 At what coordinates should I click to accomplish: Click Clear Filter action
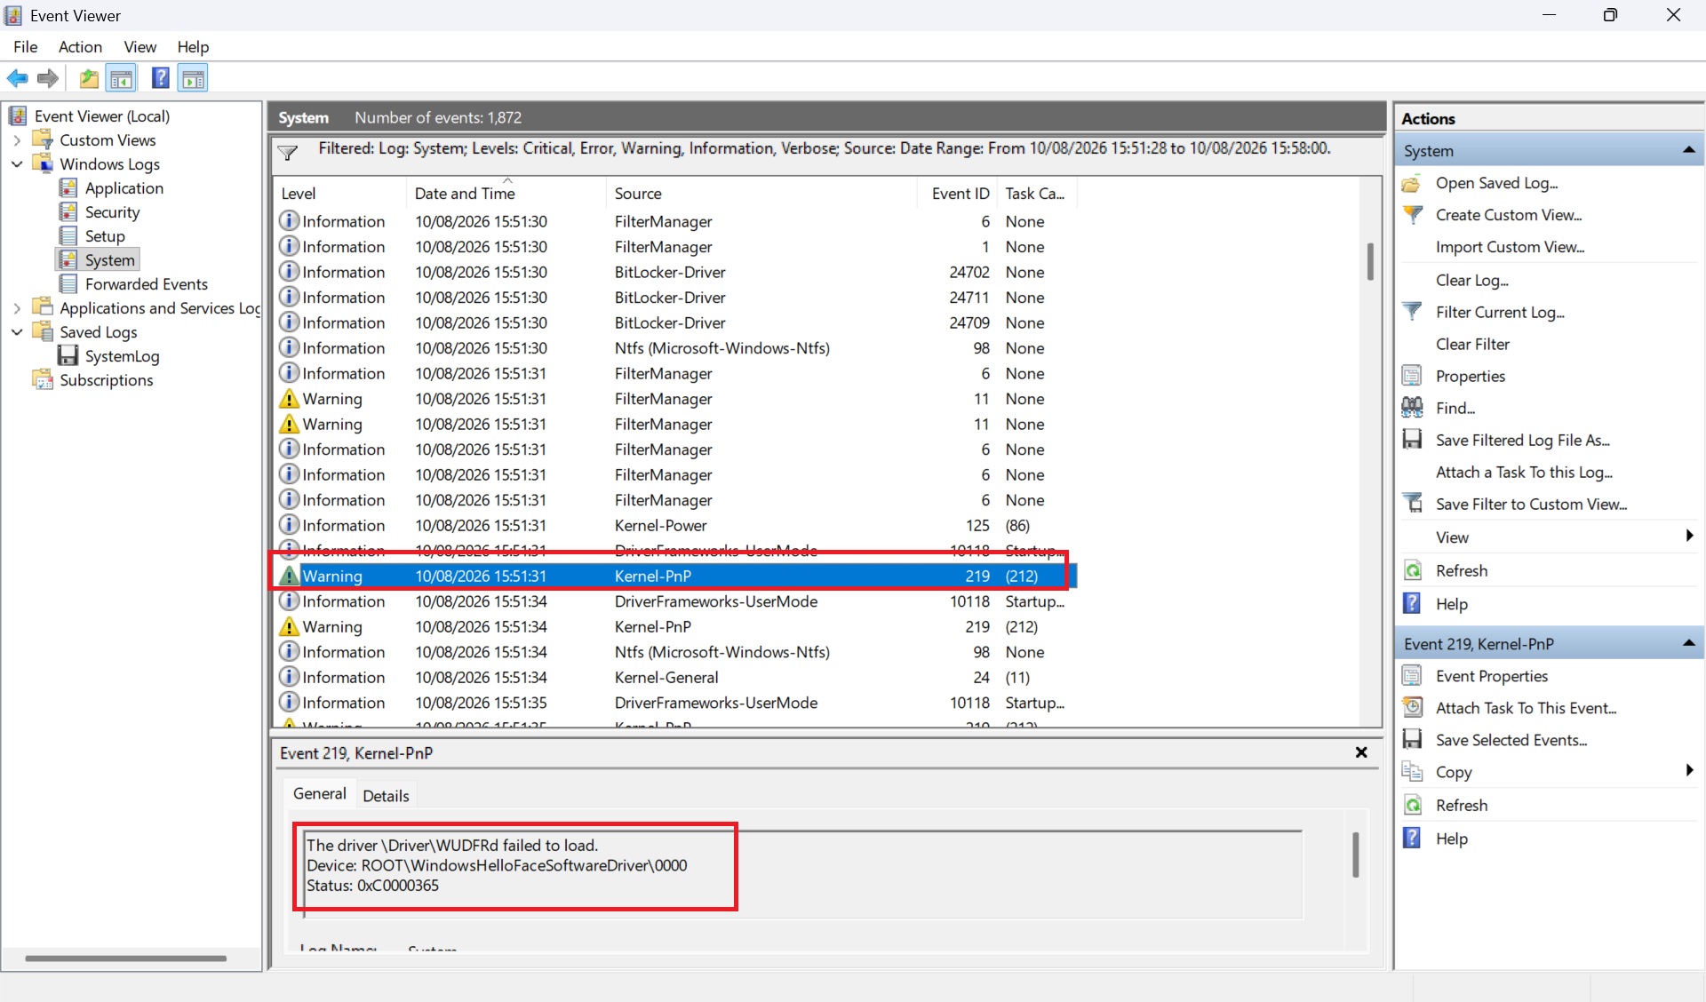[1472, 344]
